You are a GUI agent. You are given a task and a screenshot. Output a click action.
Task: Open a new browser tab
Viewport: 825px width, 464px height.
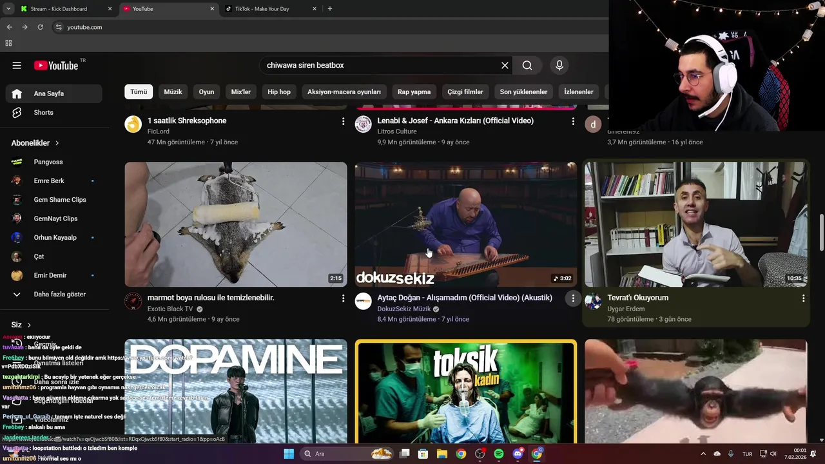(329, 9)
